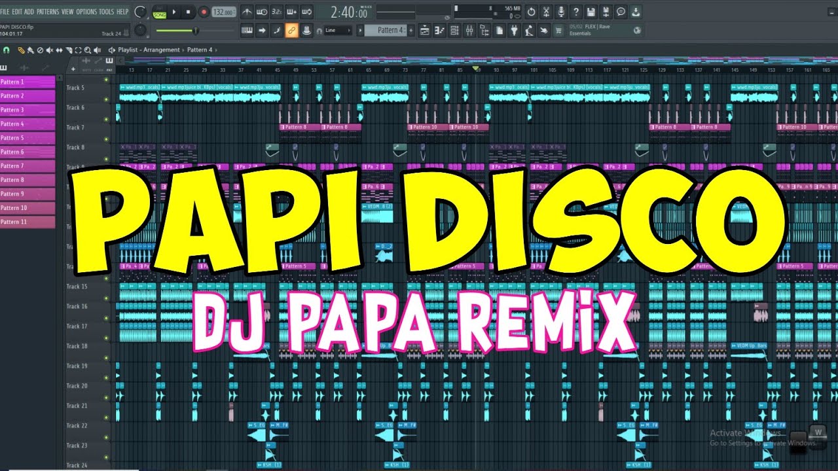Mute Track 5 with its green LED
This screenshot has height=471, width=838.
click(106, 98)
